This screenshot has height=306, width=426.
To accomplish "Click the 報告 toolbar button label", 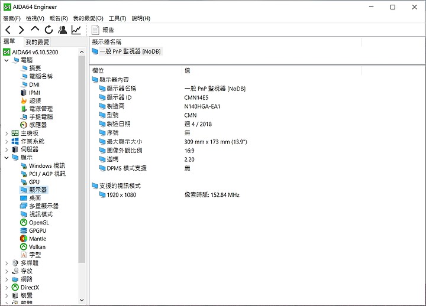I will (108, 30).
